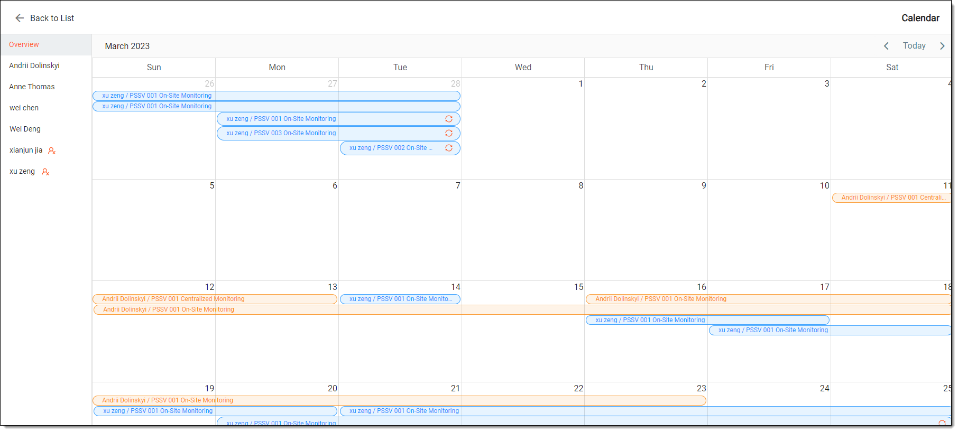Click the Sun column header

(154, 68)
